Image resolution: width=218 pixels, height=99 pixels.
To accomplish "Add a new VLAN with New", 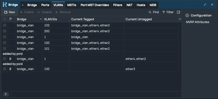I will [10, 12].
